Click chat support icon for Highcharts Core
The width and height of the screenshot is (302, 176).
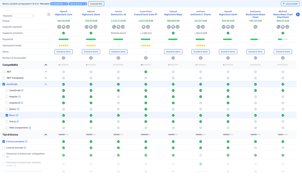click(x=64, y=27)
